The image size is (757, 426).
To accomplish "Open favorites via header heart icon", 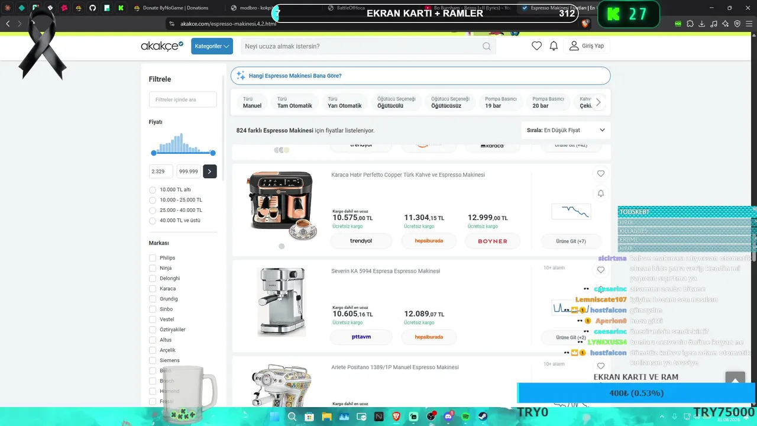I will click(x=536, y=46).
